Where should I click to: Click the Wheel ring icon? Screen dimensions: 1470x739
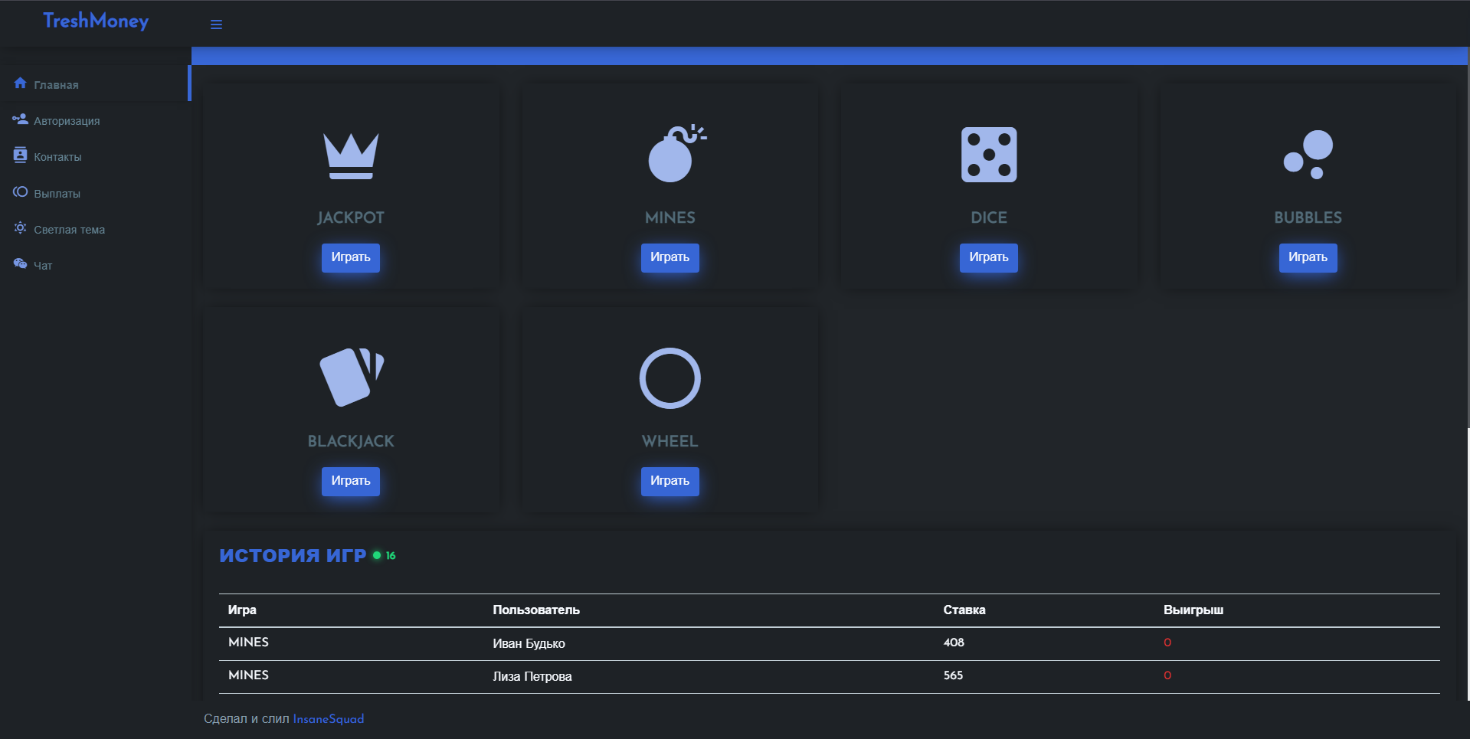[x=670, y=378]
